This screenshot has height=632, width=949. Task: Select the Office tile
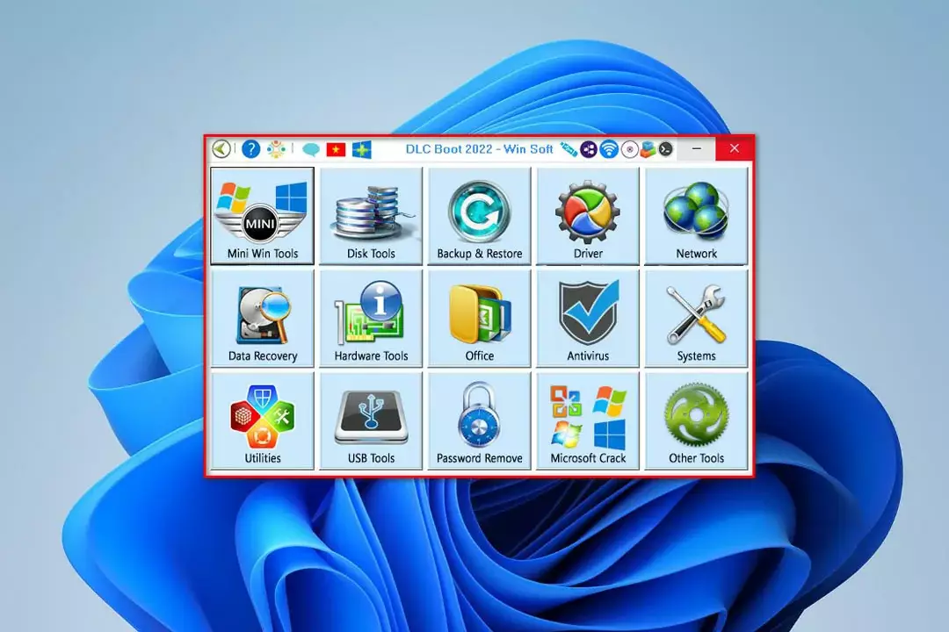click(479, 319)
